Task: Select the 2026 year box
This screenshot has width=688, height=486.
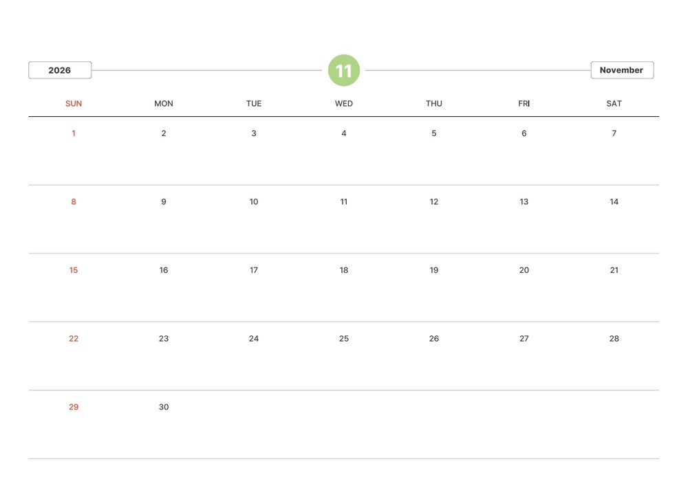Action: pos(60,70)
